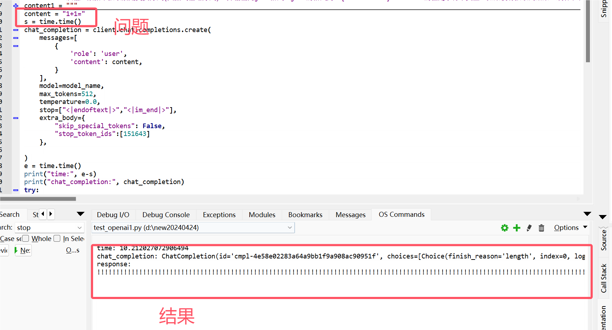Collapse the fold at try: line

pyautogui.click(x=16, y=190)
